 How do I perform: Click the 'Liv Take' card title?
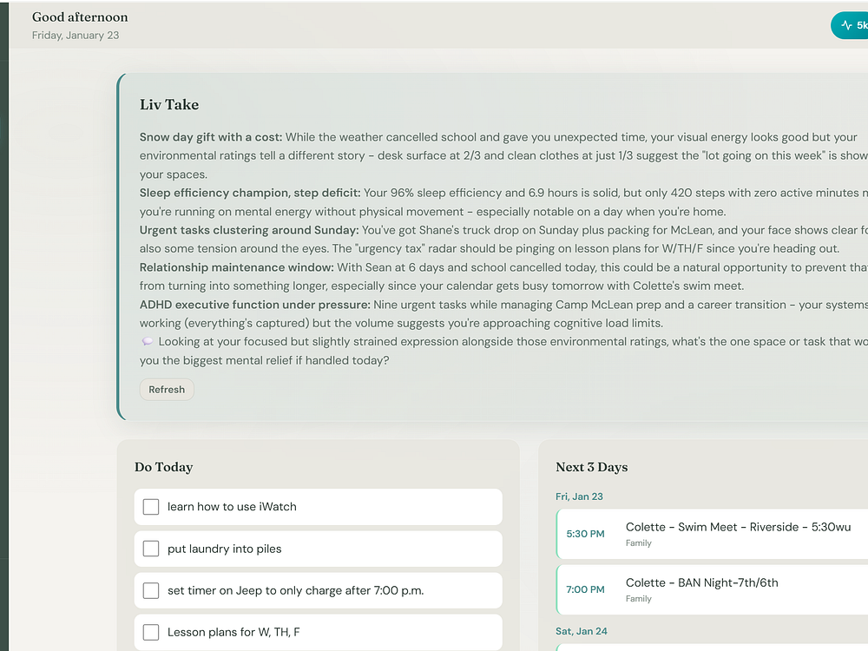tap(169, 104)
